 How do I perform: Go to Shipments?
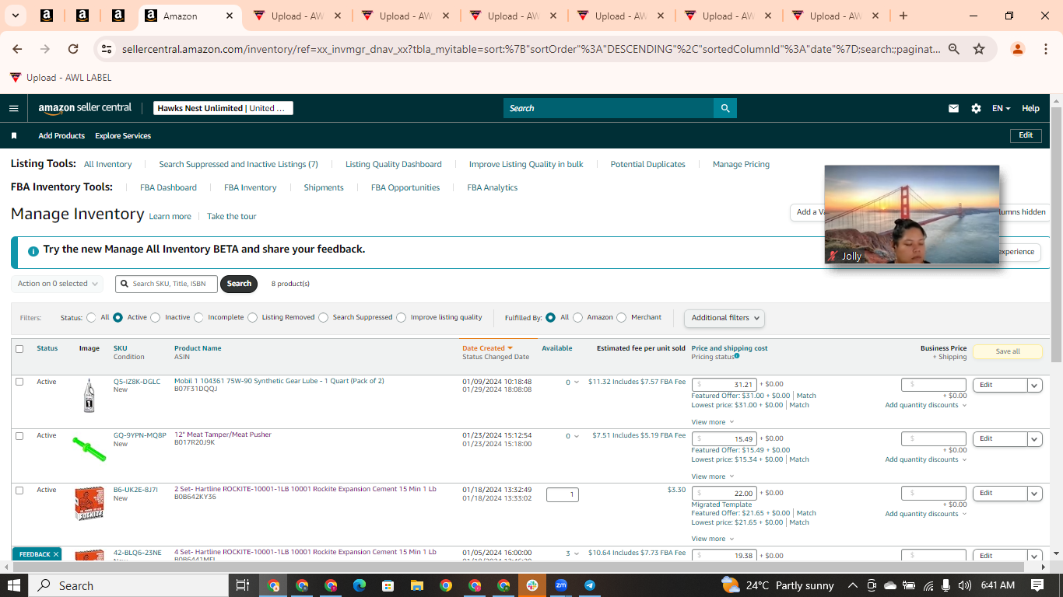(x=324, y=188)
